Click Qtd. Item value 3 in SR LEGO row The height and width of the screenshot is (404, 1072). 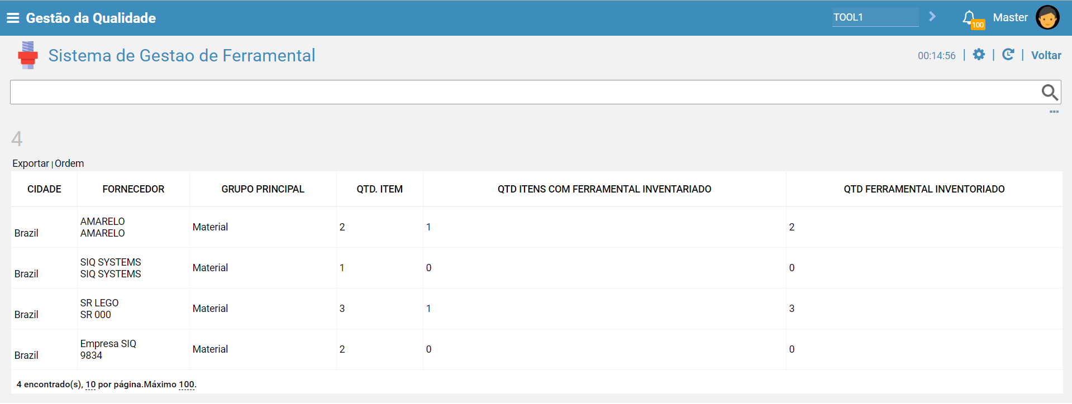click(x=342, y=309)
